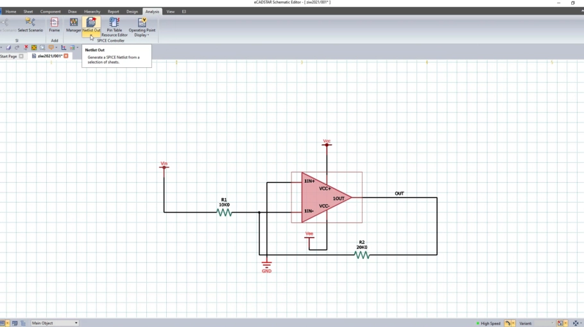This screenshot has width=584, height=327.
Task: Click the 10K0 resistor value text
Action: [x=224, y=205]
